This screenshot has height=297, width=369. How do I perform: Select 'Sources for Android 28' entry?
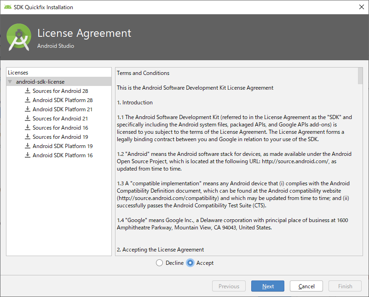[60, 91]
